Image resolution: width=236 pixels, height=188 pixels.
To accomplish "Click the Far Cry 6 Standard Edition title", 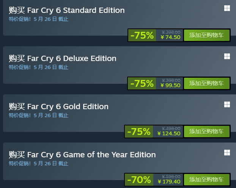I will click(x=66, y=10).
